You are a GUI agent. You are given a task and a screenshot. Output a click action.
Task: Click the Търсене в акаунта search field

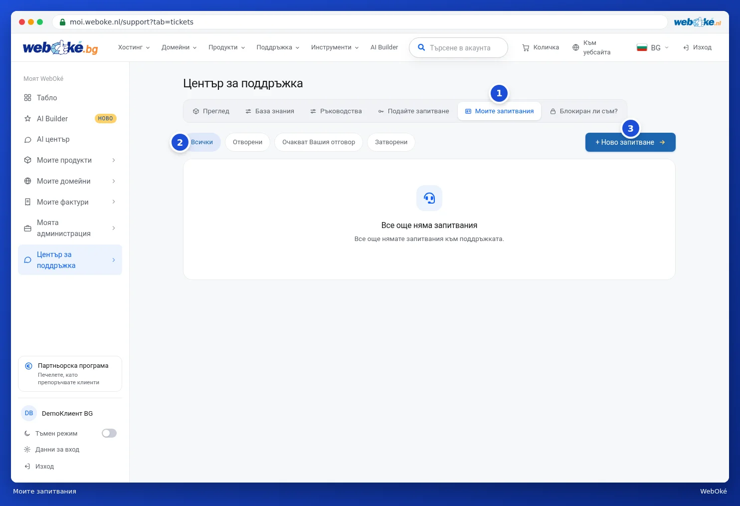pyautogui.click(x=458, y=48)
